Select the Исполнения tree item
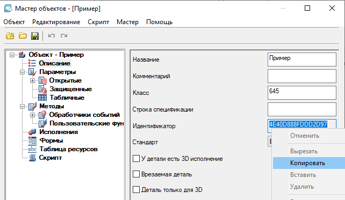The image size is (345, 200). tap(59, 132)
